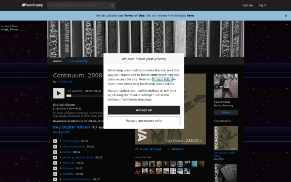
Task: Open Last Train To Tucumcari track page
Action: (77, 180)
